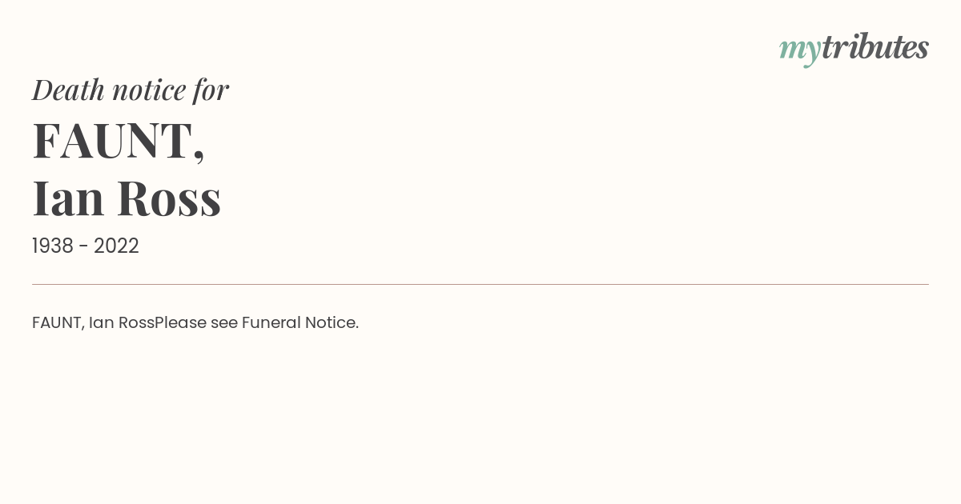Click the large "Ian Ross" name heading
This screenshot has width=961, height=504.
point(127,198)
